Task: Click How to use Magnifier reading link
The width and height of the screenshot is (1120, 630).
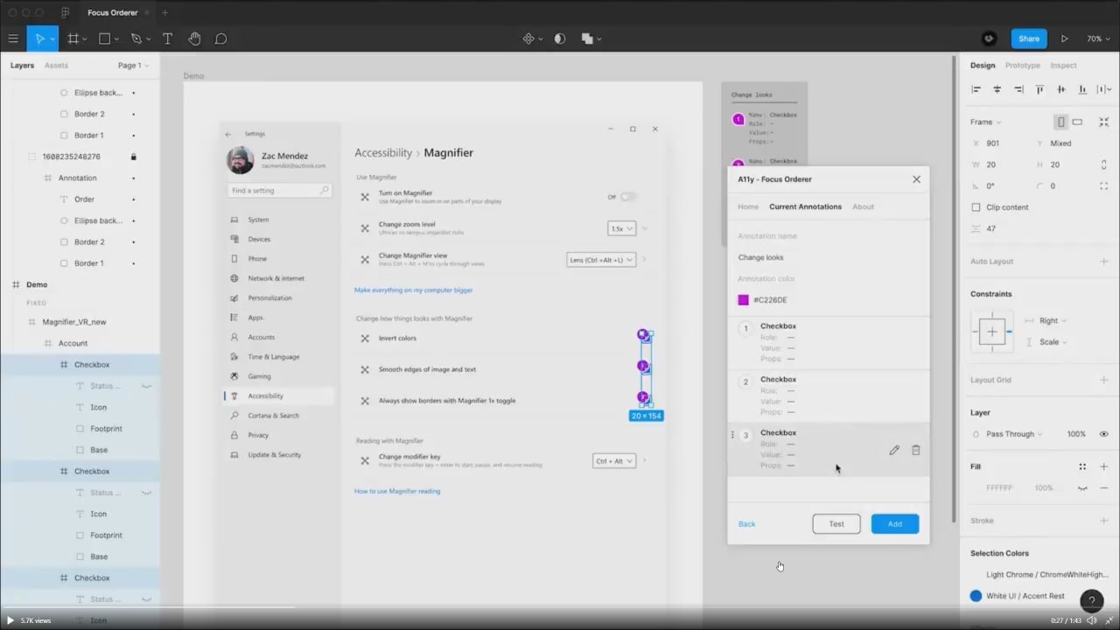Action: [x=397, y=491]
